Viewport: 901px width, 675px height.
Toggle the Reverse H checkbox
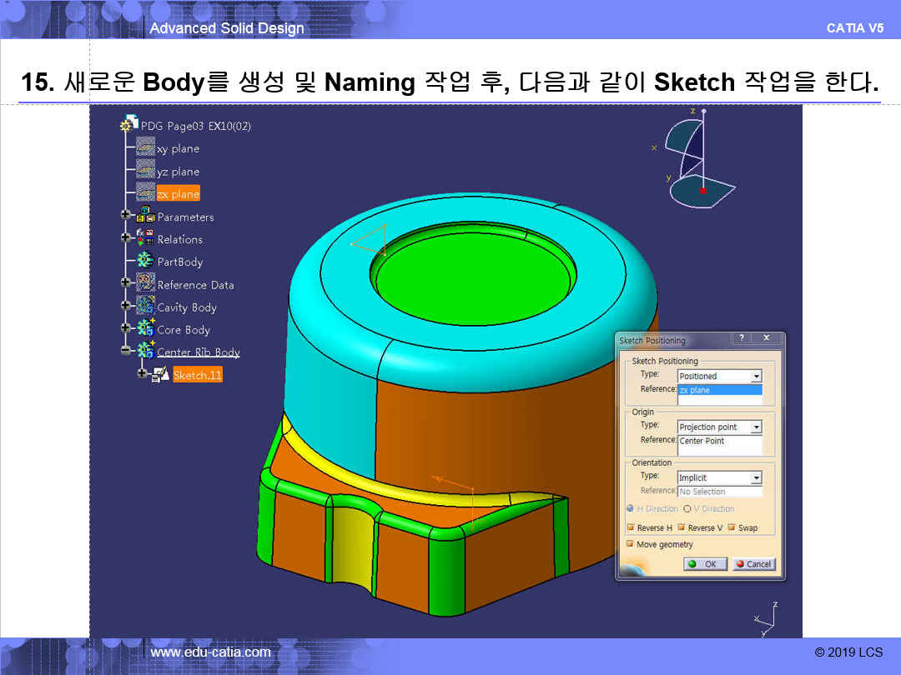pos(631,527)
